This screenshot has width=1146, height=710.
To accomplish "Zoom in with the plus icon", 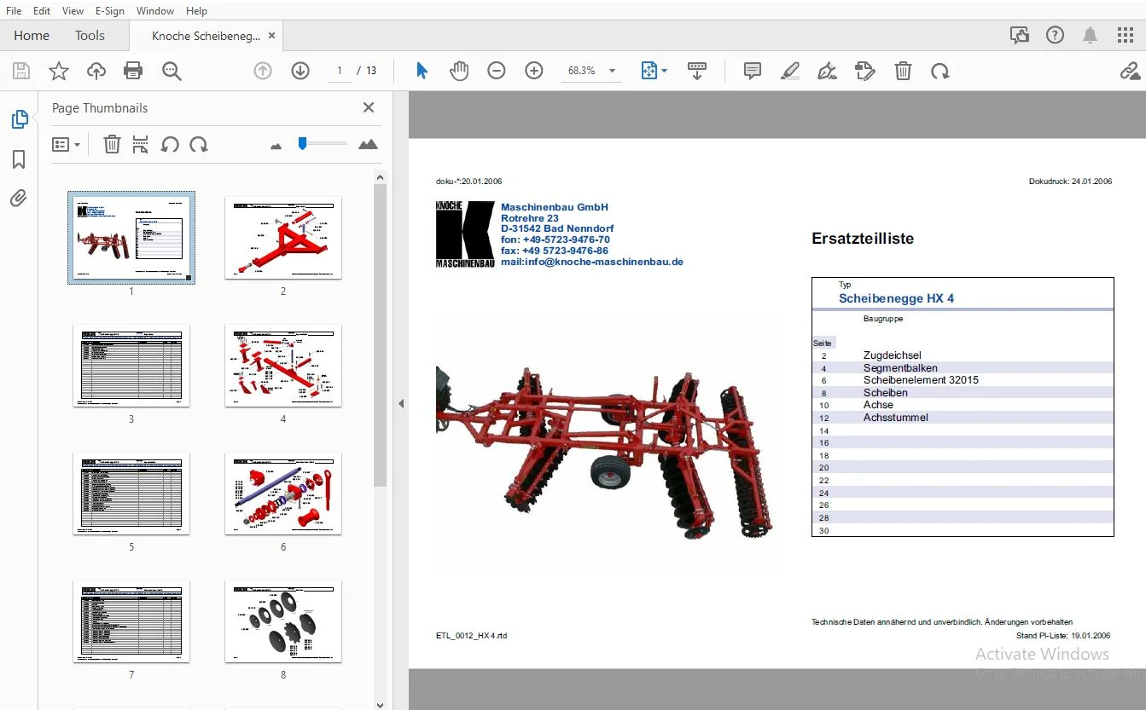I will coord(534,71).
